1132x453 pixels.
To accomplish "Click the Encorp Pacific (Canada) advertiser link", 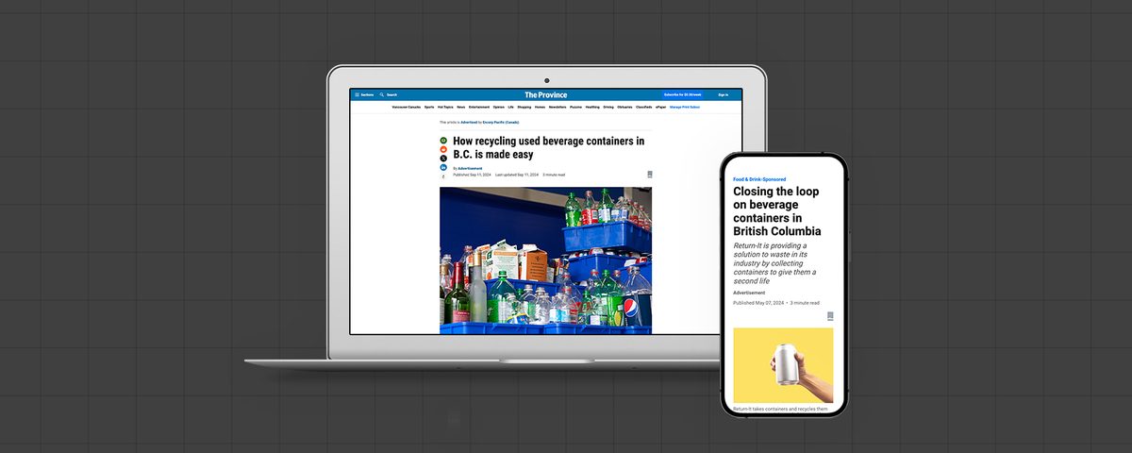I will pos(500,122).
